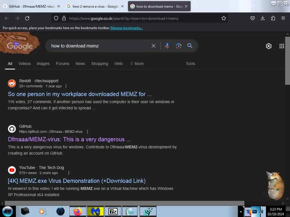The width and height of the screenshot is (290, 217).
Task: Click the GitHub favicon of the second result
Action: click(x=12, y=129)
